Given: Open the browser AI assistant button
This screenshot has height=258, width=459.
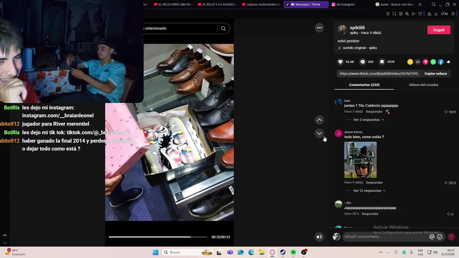Looking at the screenshot, I should click(x=444, y=14).
